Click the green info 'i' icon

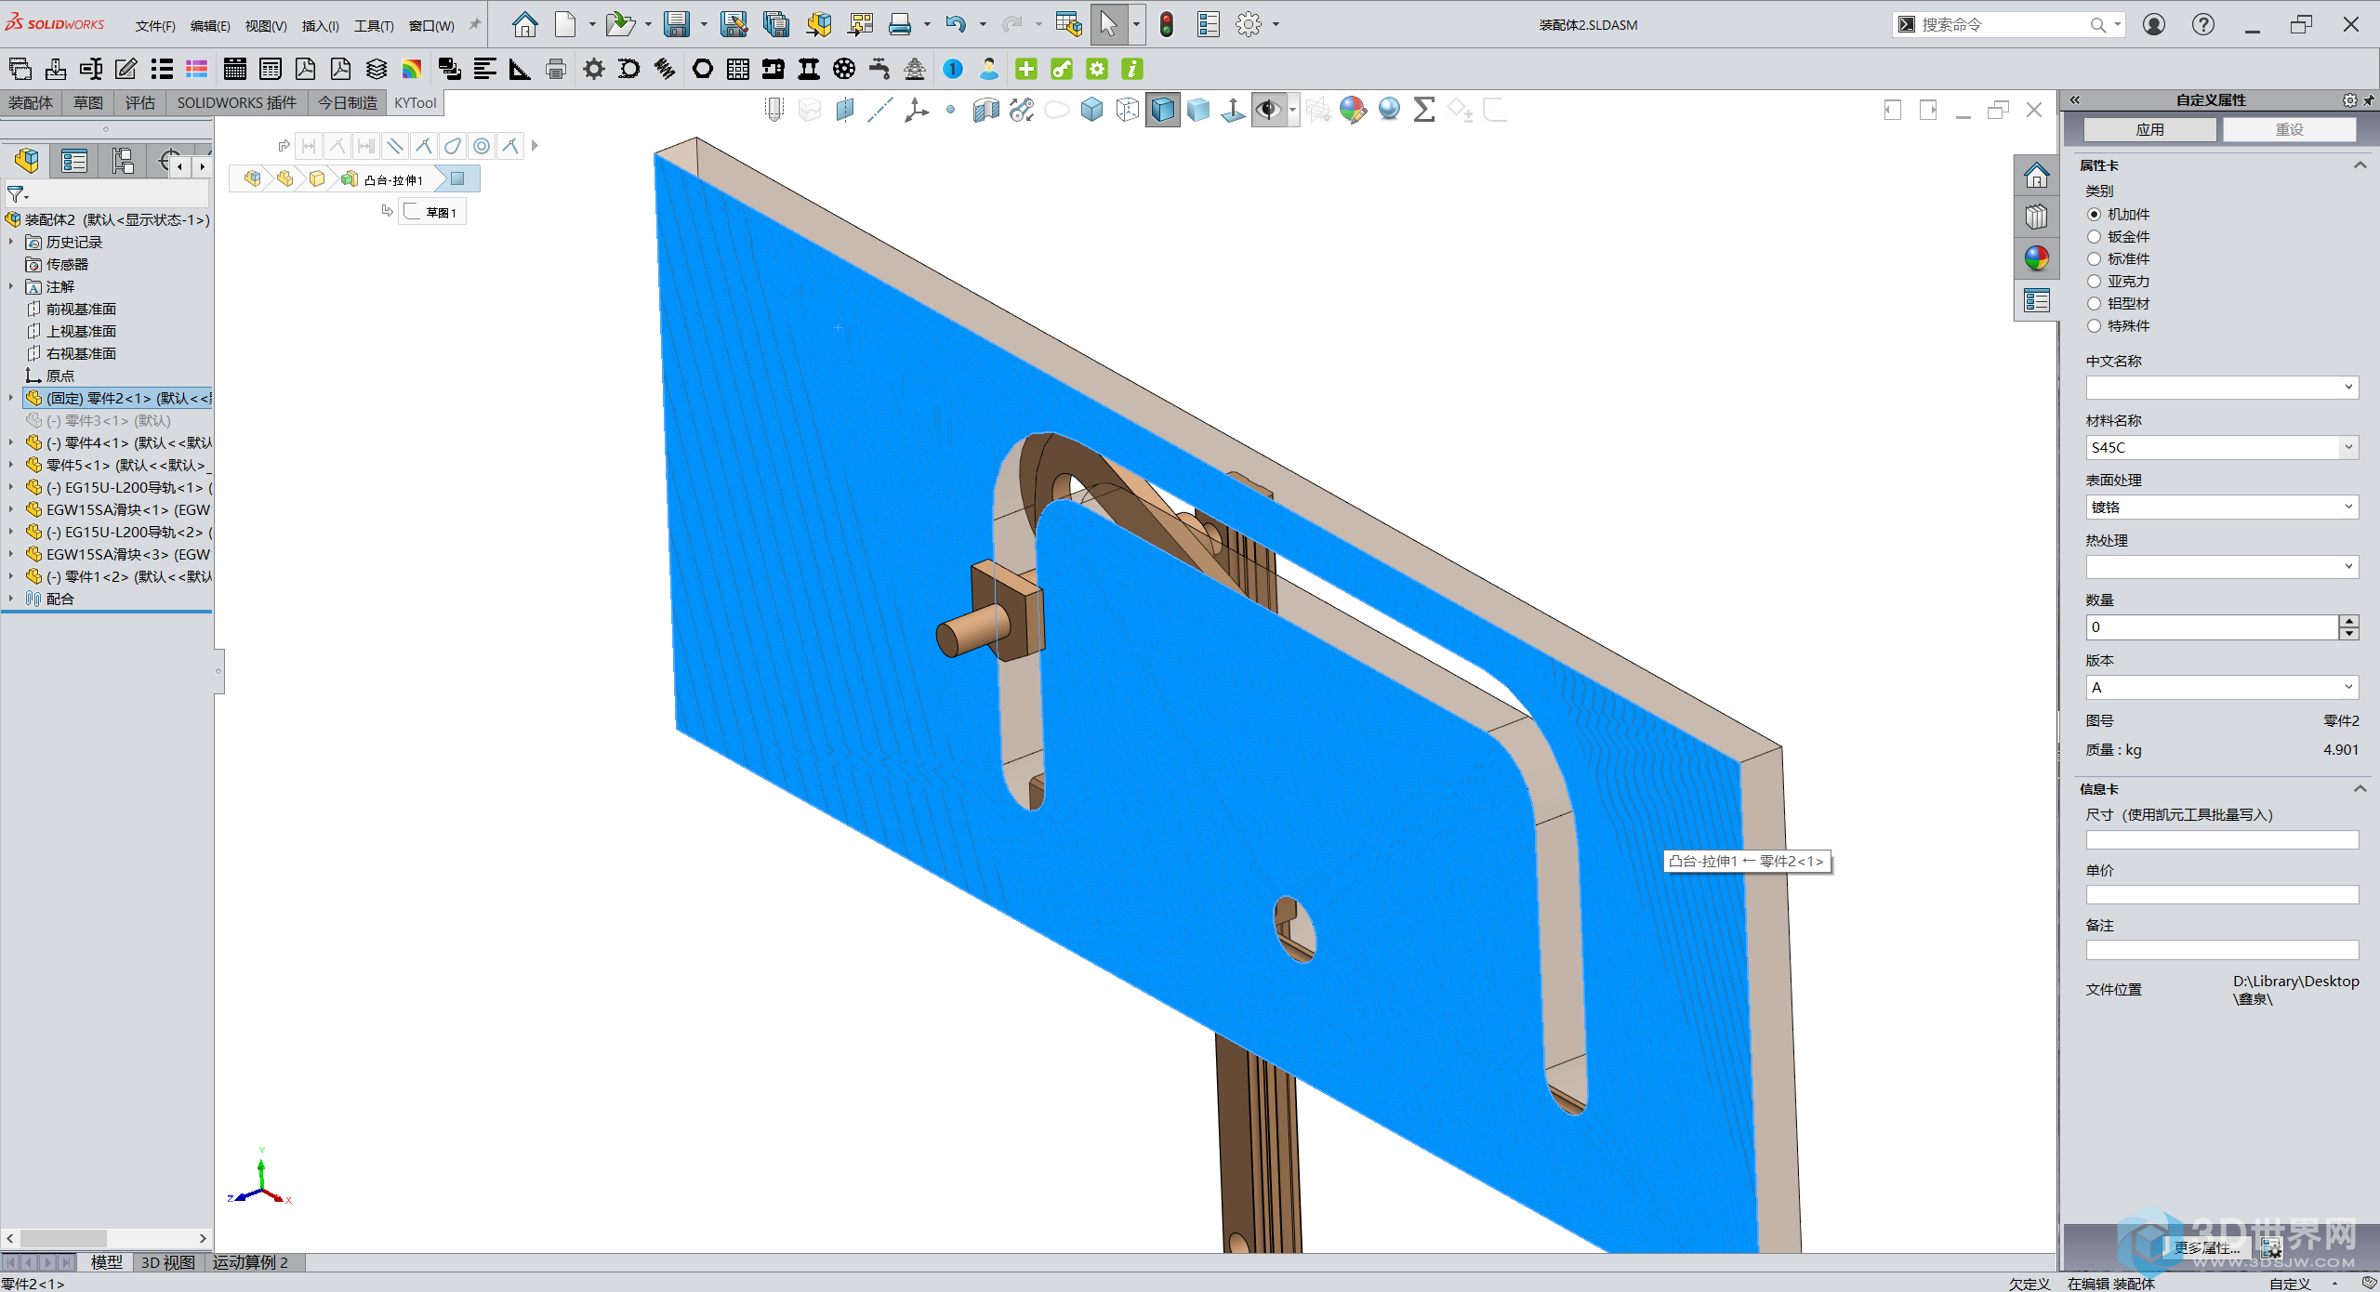point(1132,69)
